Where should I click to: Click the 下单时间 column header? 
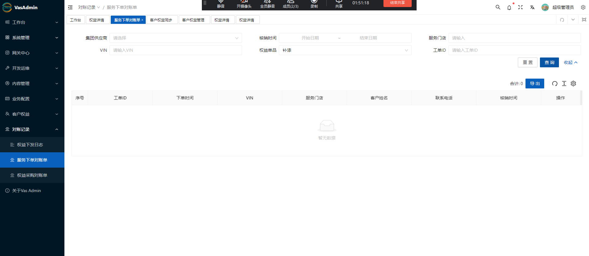185,98
